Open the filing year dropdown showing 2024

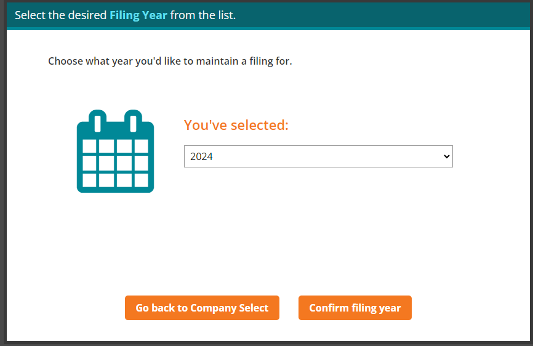point(318,156)
